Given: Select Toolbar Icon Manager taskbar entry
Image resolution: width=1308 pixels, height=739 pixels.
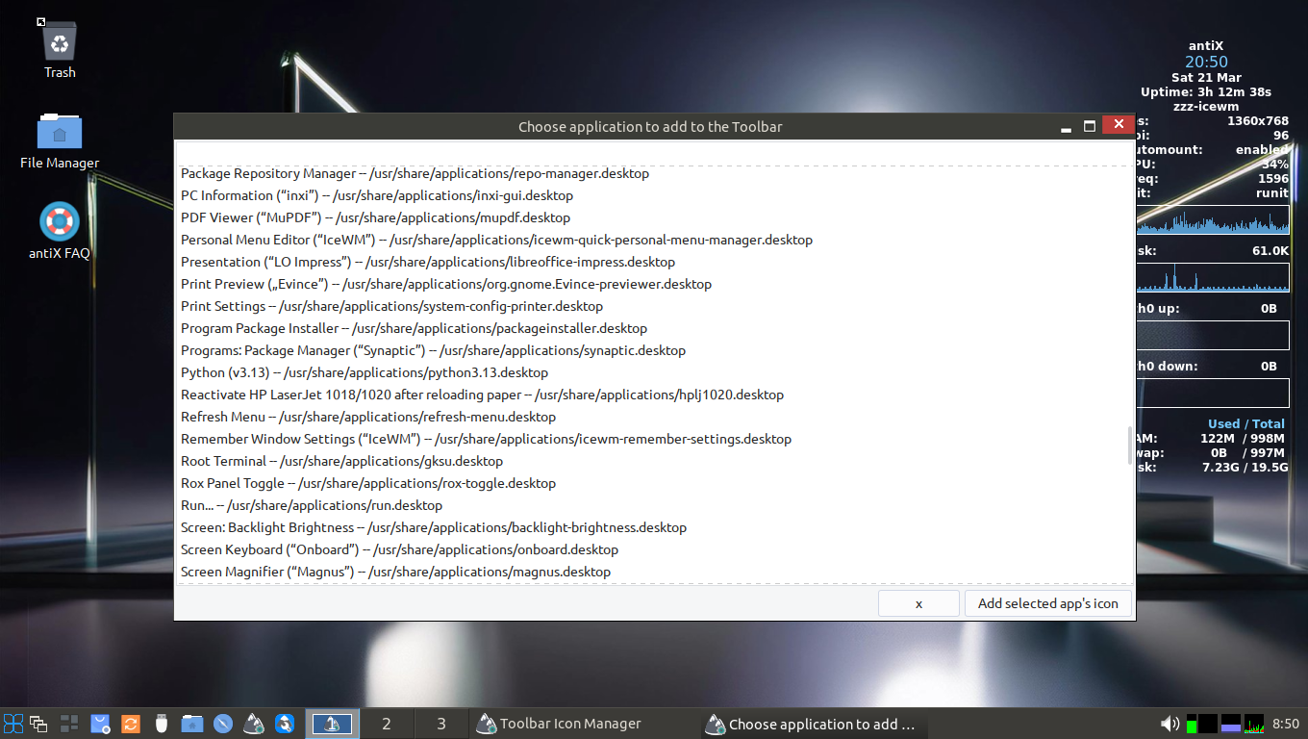Looking at the screenshot, I should click(x=558, y=724).
